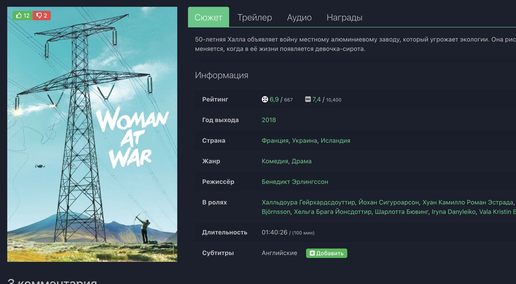Open director Бенедикт Эрлингссон link
This screenshot has height=284, width=516.
point(295,182)
